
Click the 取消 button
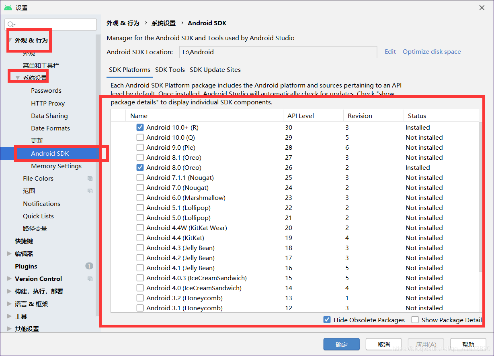[384, 344]
